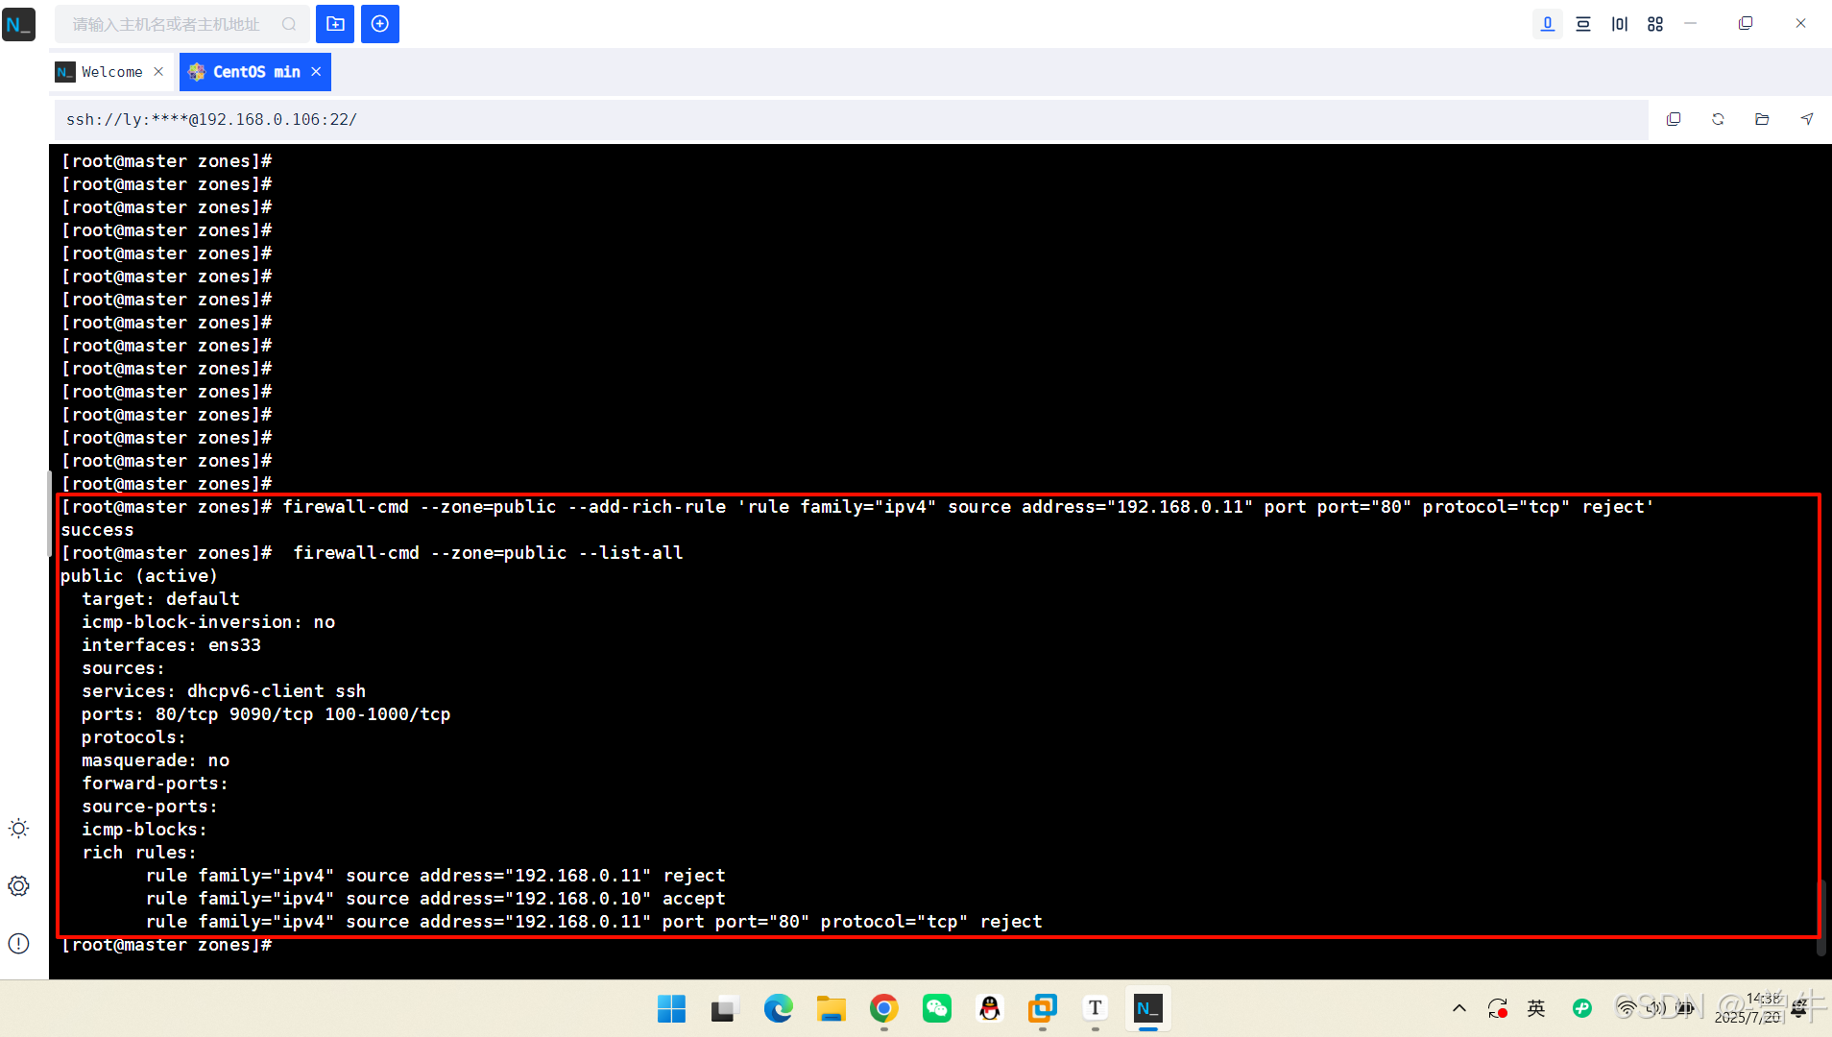Click the copy session icon beside address bar
This screenshot has width=1832, height=1037.
(1674, 119)
